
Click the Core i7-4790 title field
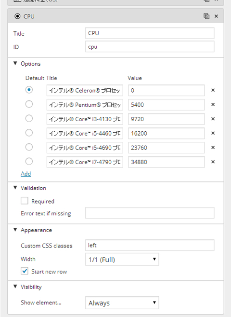[x=85, y=162]
